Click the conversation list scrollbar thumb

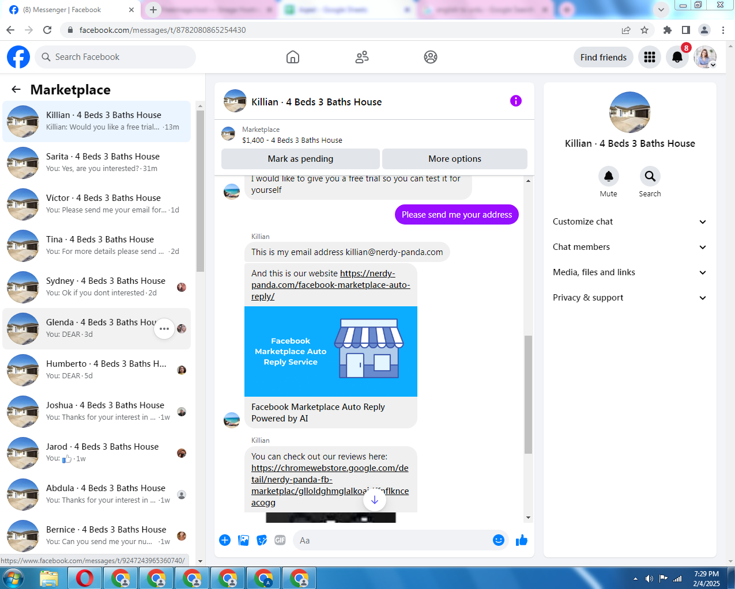(x=200, y=191)
